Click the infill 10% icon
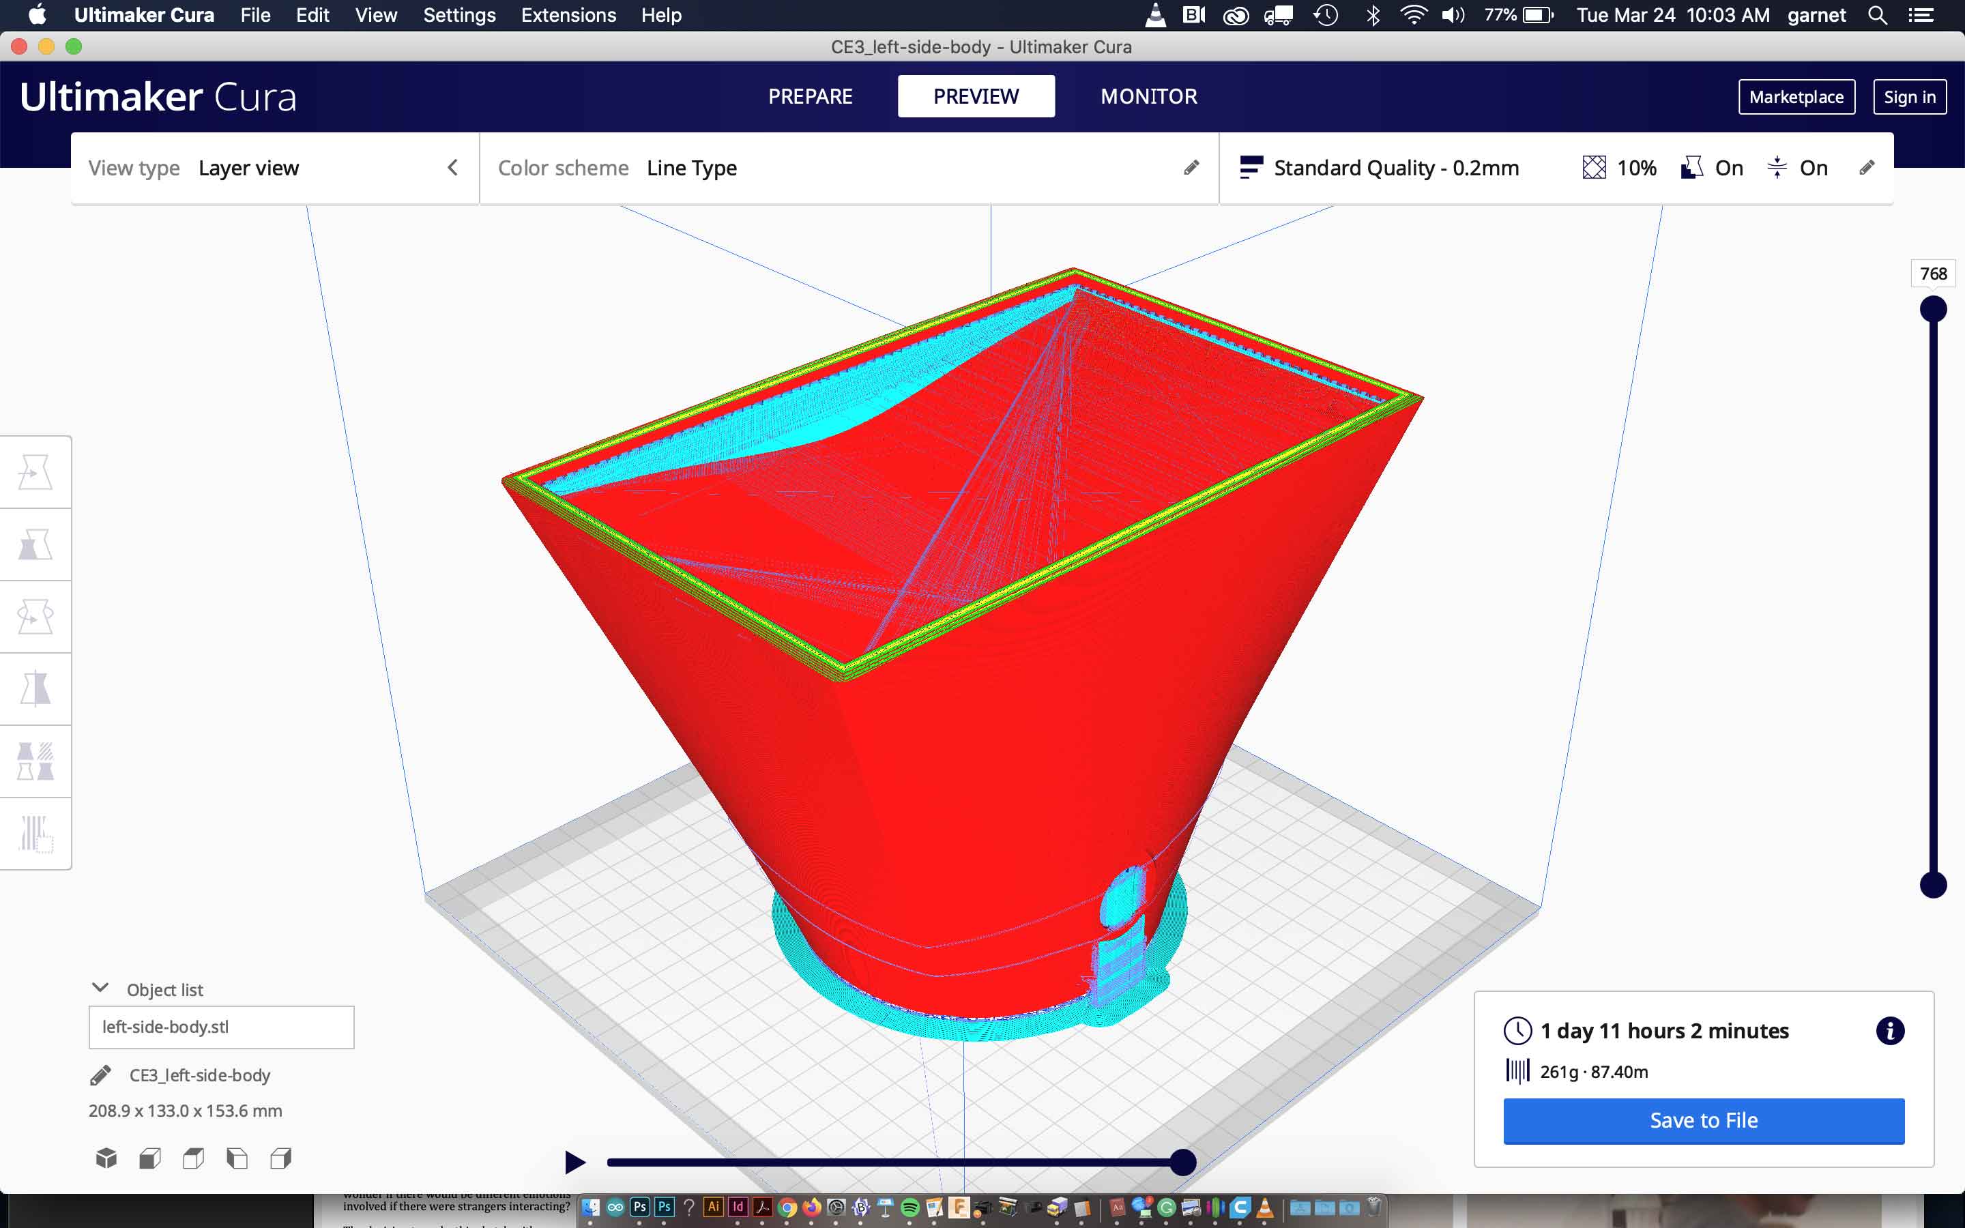Screen dimensions: 1965x1228 point(1594,167)
